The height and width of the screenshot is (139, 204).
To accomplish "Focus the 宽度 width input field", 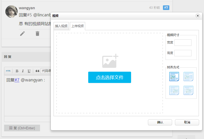I will click(x=183, y=42).
